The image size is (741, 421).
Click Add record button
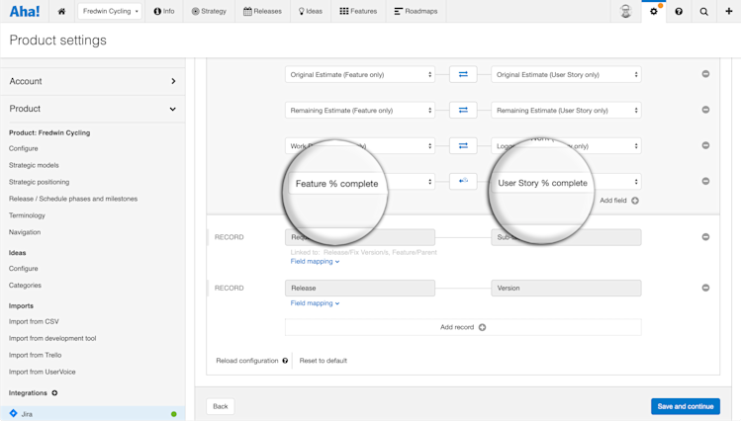[x=463, y=327]
